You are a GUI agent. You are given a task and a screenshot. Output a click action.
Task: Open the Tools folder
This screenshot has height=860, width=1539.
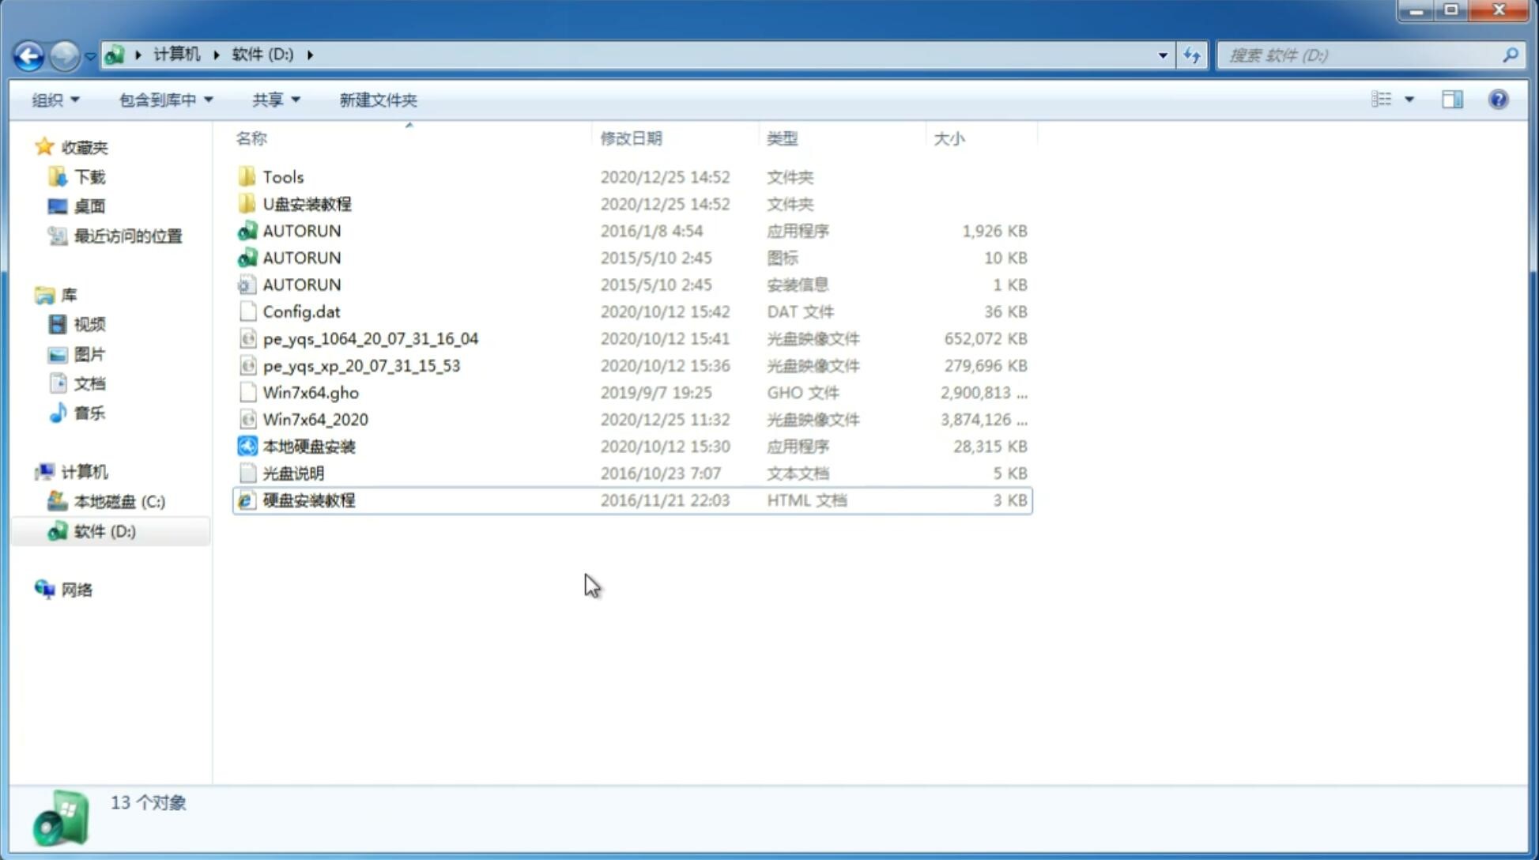click(282, 176)
